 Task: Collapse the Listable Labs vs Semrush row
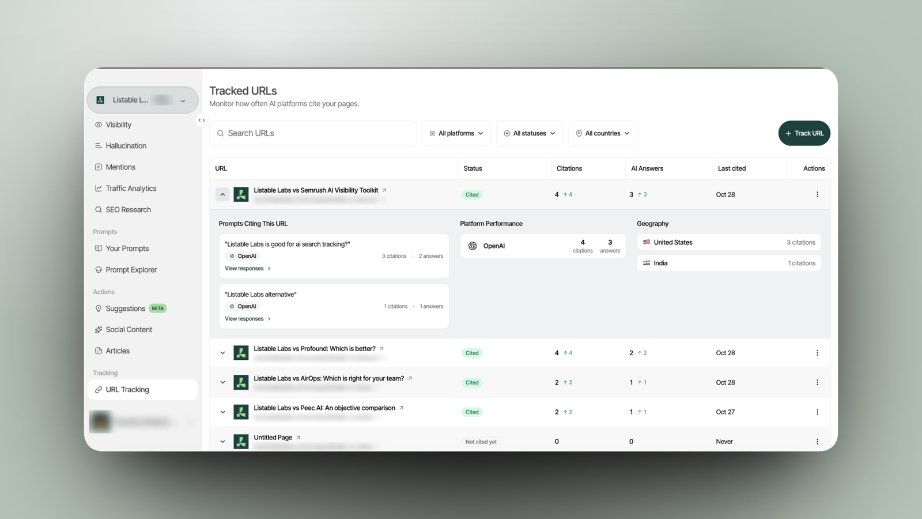pos(222,195)
